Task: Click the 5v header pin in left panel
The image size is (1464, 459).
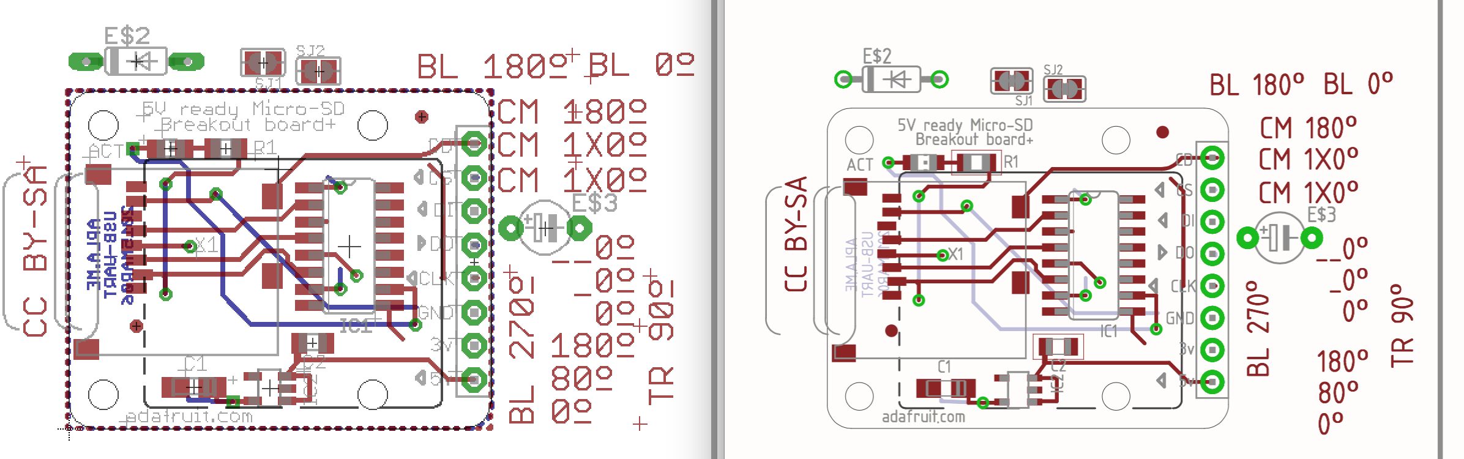Action: pos(474,379)
